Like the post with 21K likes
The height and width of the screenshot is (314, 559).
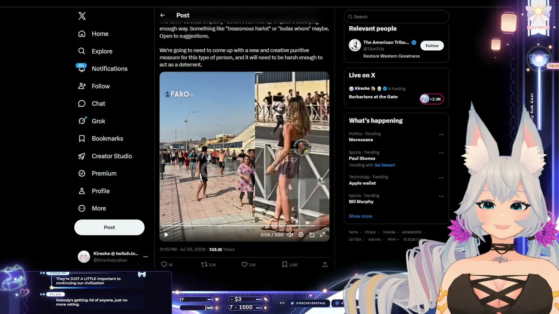tap(248, 264)
